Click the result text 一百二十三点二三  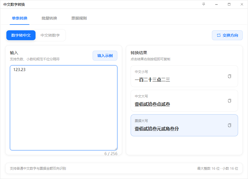tap(152, 80)
